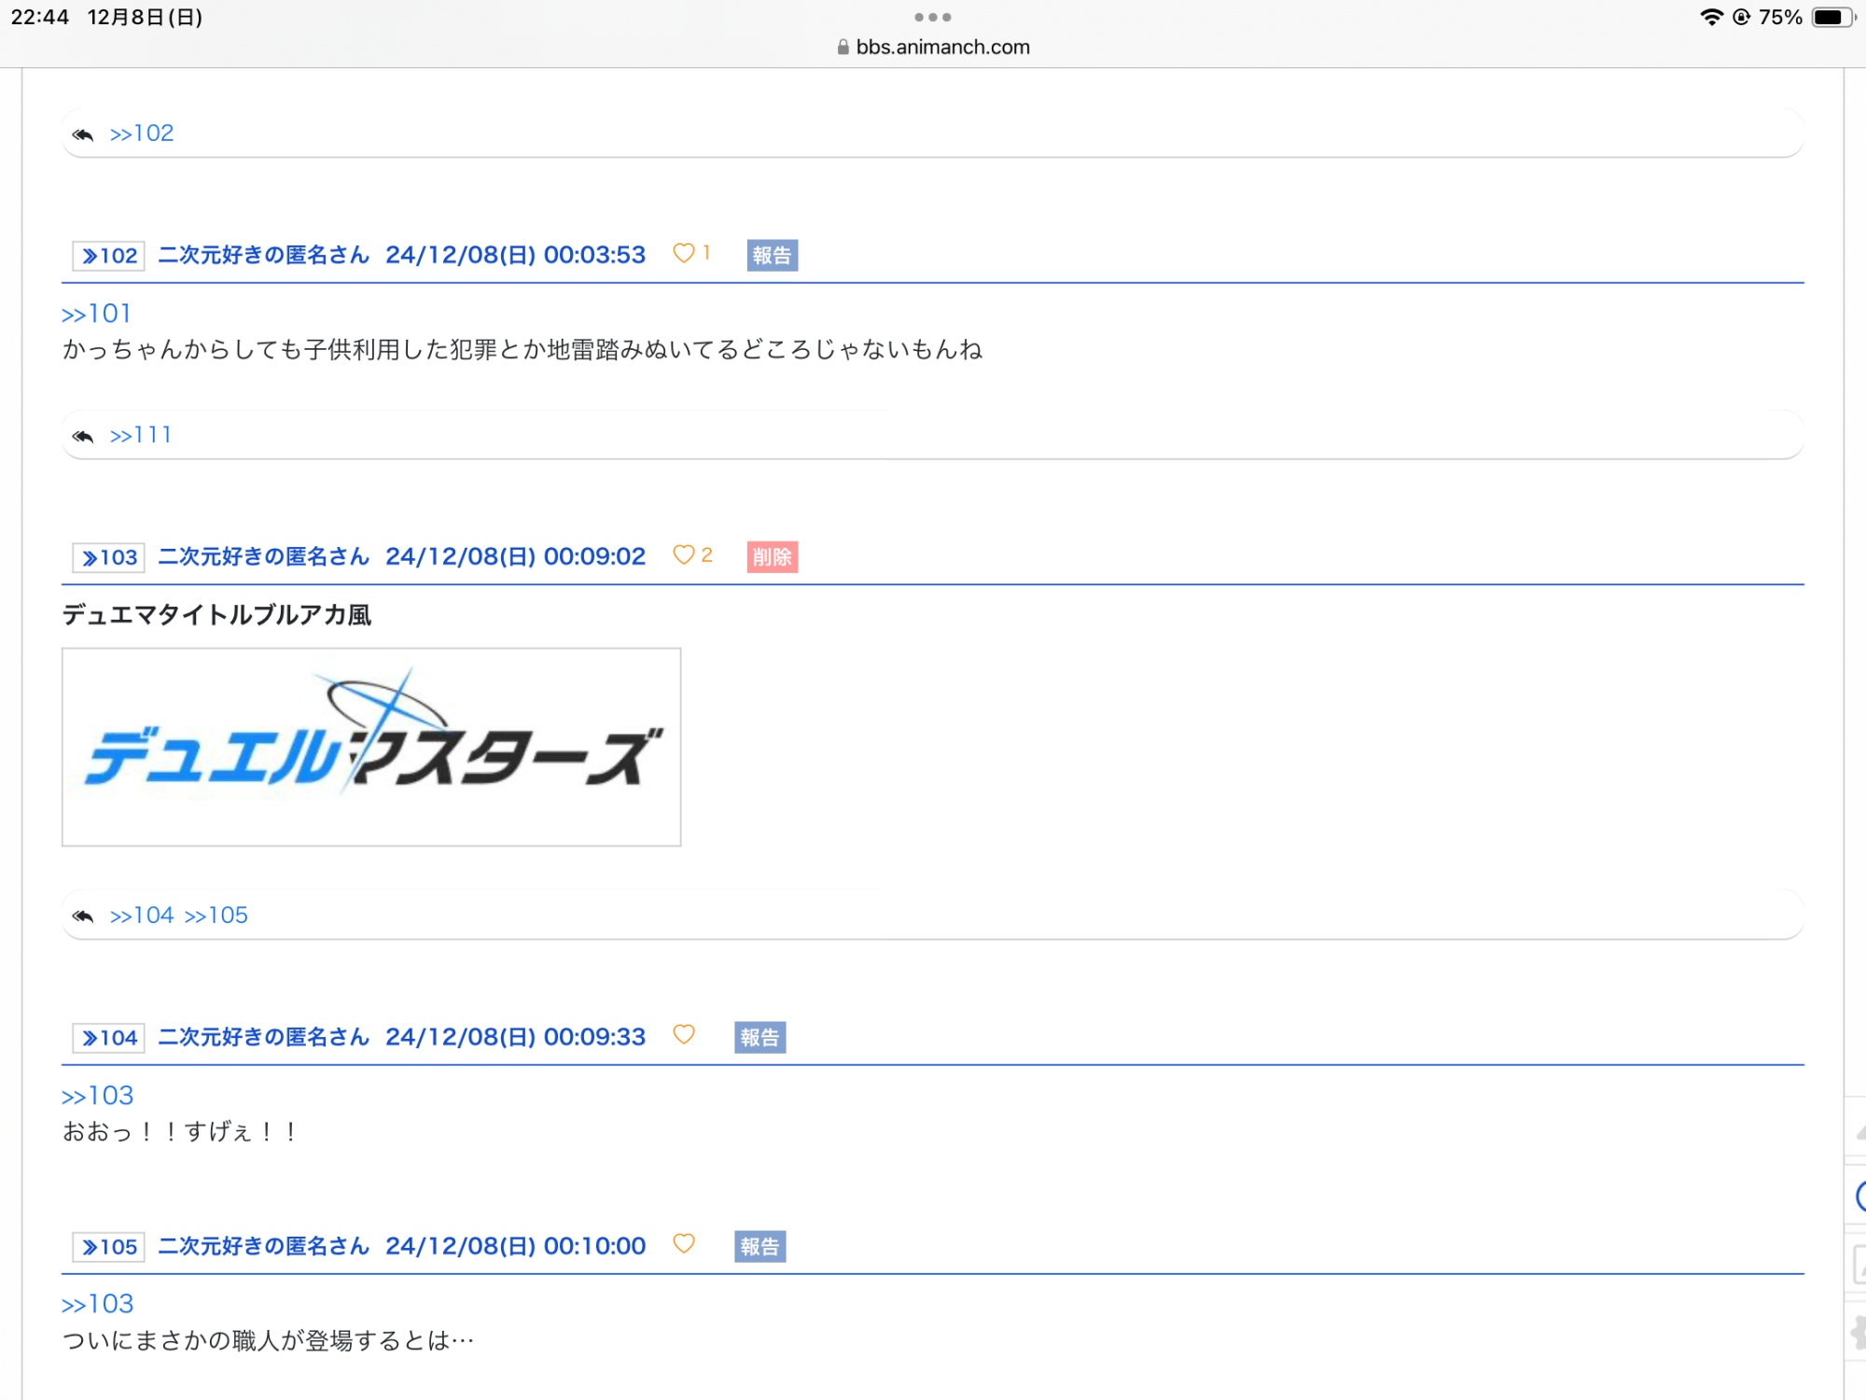Click post number button »104
The width and height of the screenshot is (1866, 1400).
[109, 1038]
